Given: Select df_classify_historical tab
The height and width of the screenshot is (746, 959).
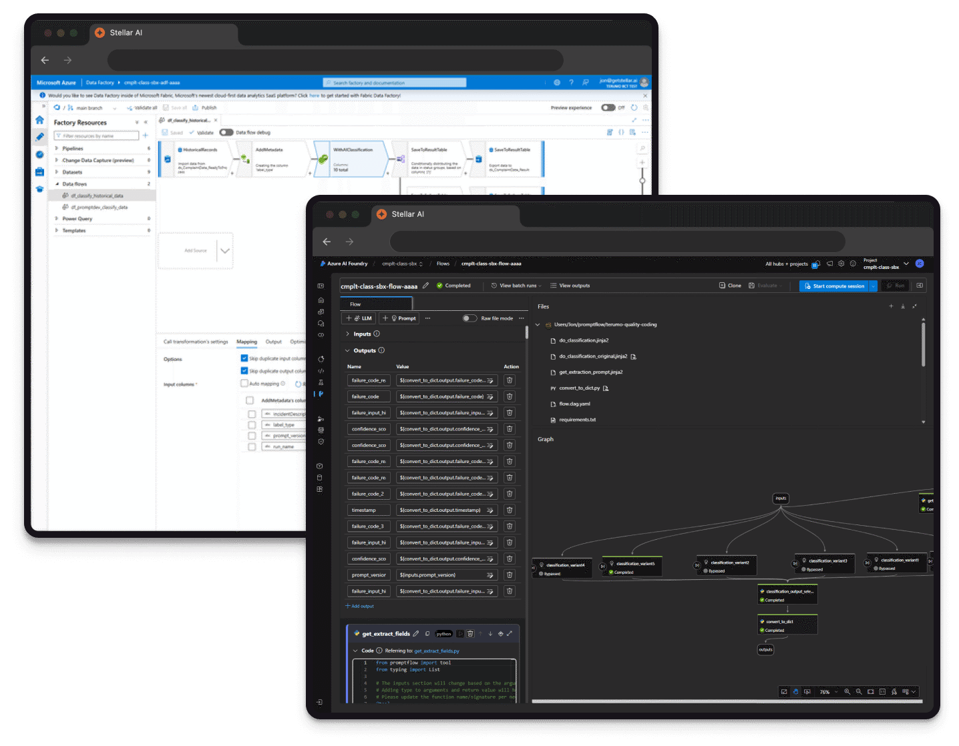Looking at the screenshot, I should pos(189,120).
